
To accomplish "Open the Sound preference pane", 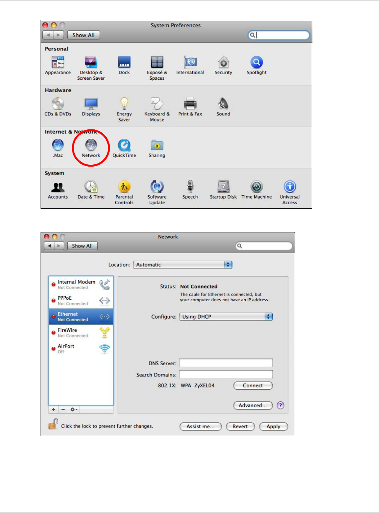I will coord(223,106).
